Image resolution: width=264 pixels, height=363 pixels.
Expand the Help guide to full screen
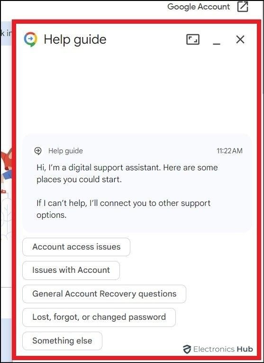(193, 39)
